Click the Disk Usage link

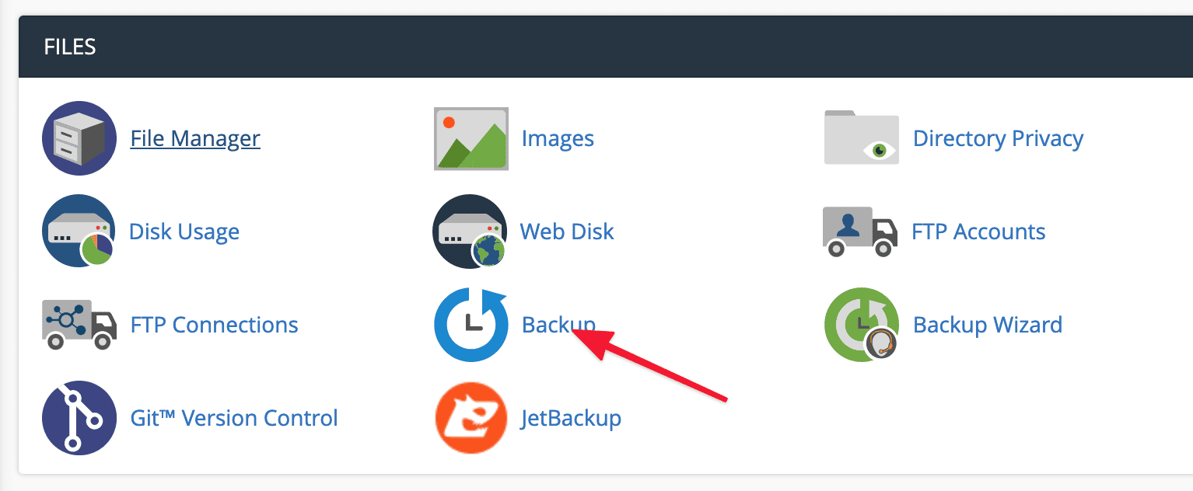click(184, 232)
